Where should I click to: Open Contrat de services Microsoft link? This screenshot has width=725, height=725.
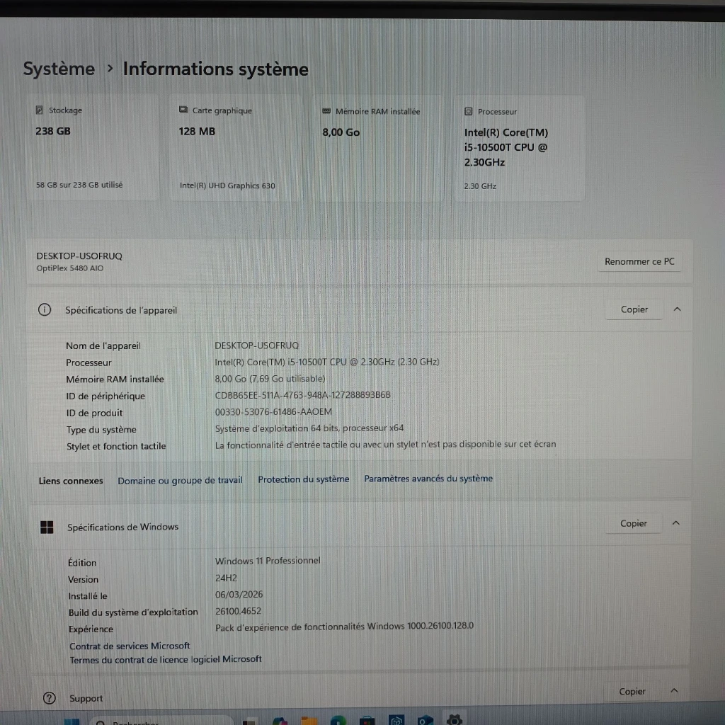point(130,646)
